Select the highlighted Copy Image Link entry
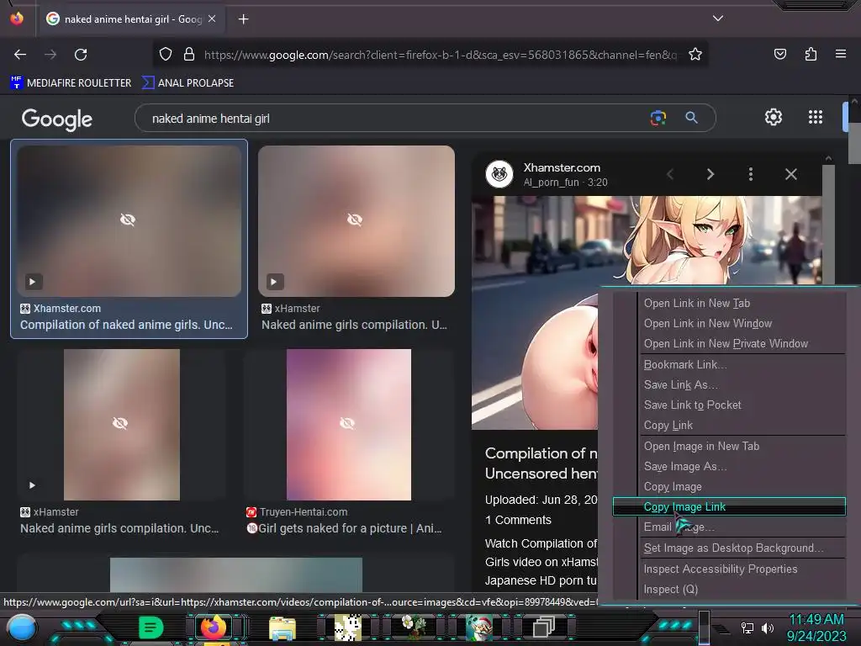The image size is (861, 646). point(729,506)
